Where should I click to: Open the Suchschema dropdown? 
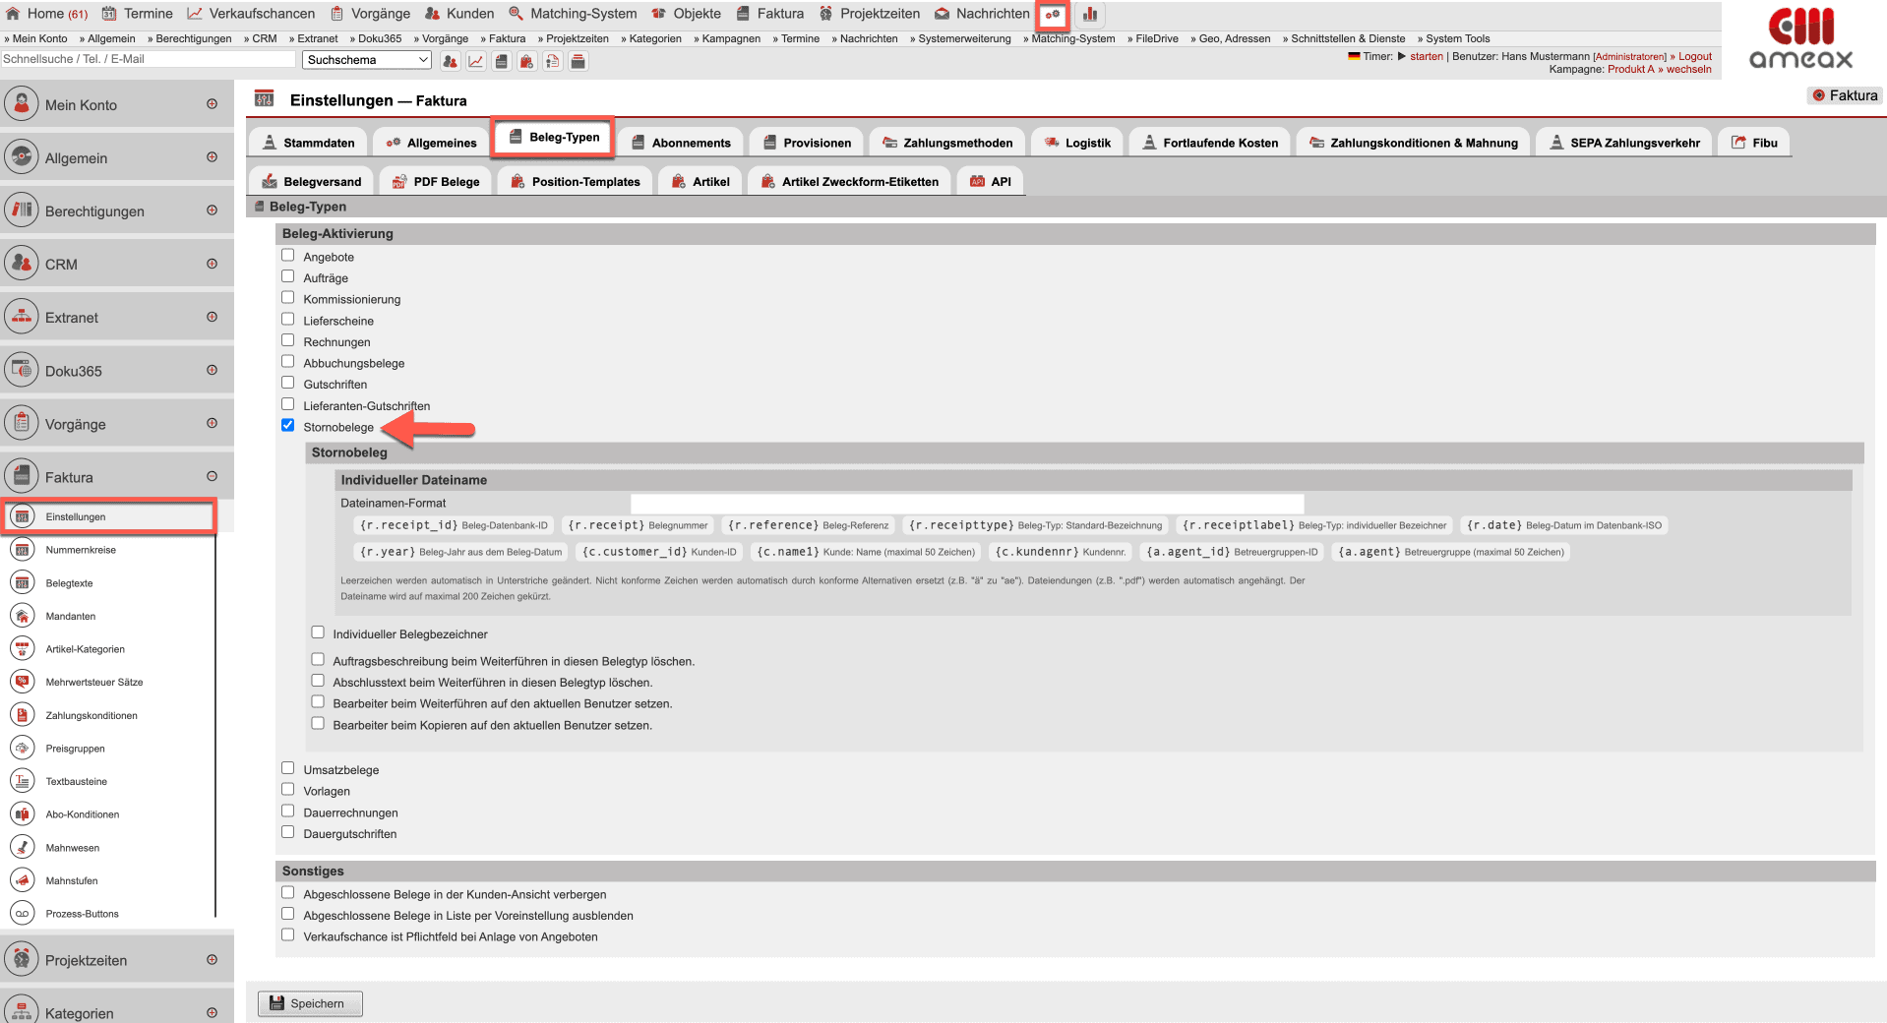tap(367, 60)
